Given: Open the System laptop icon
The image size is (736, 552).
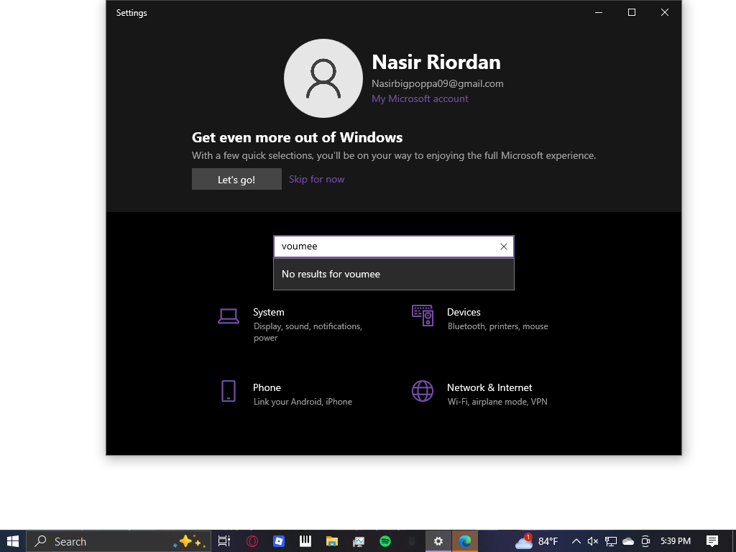Looking at the screenshot, I should pyautogui.click(x=229, y=316).
